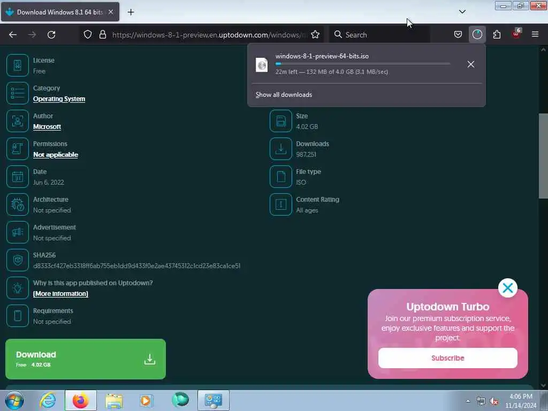Click the Firefox taskbar button

click(81, 400)
